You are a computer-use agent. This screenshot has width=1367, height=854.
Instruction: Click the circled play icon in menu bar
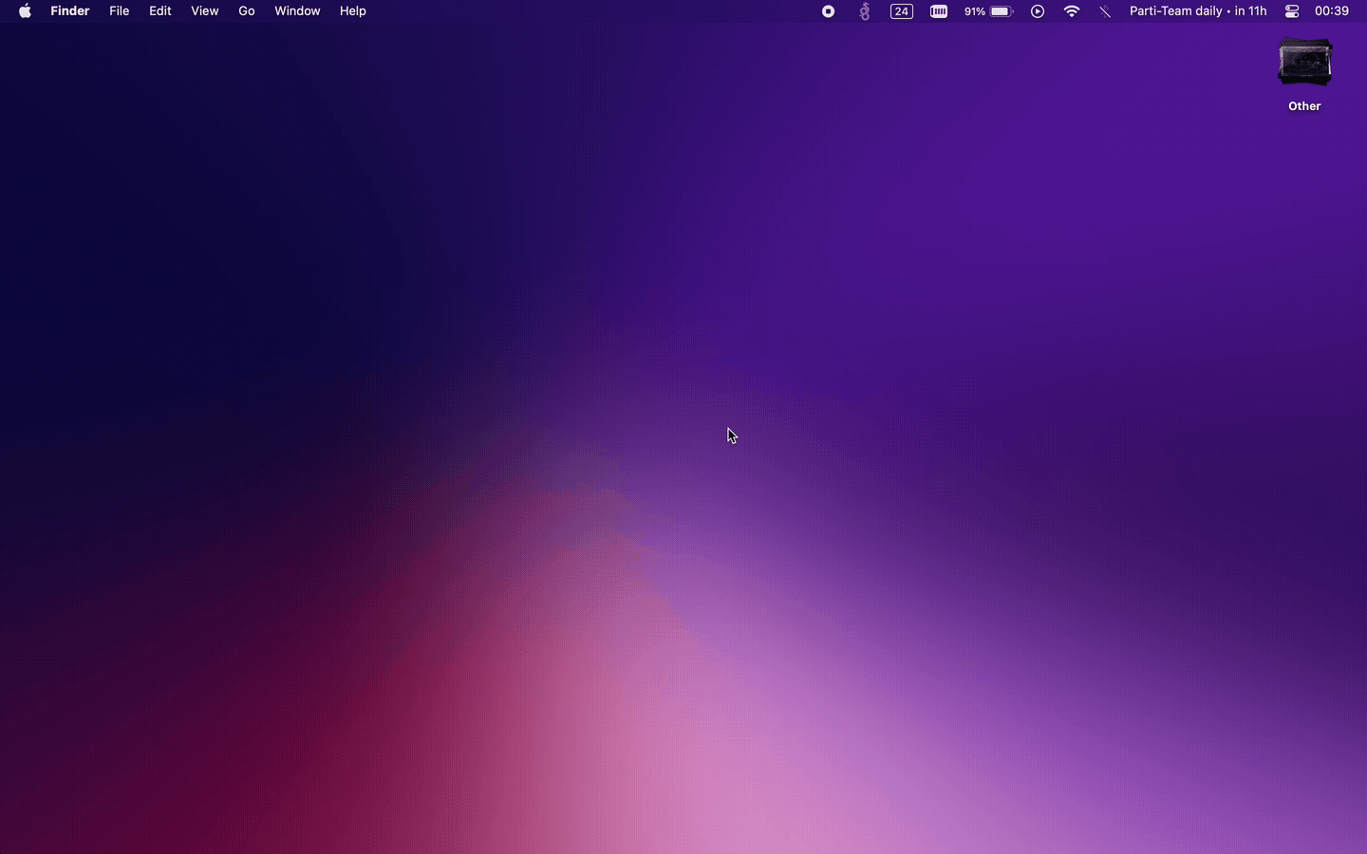1038,11
